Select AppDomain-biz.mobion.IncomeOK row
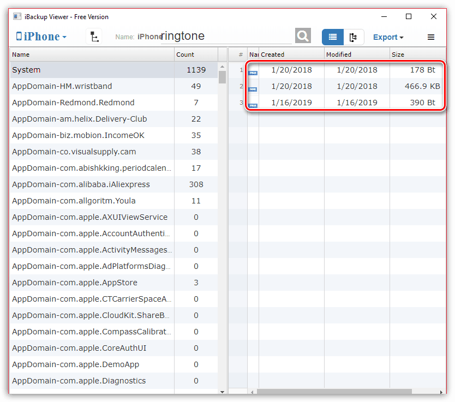455x402 pixels. pos(113,135)
